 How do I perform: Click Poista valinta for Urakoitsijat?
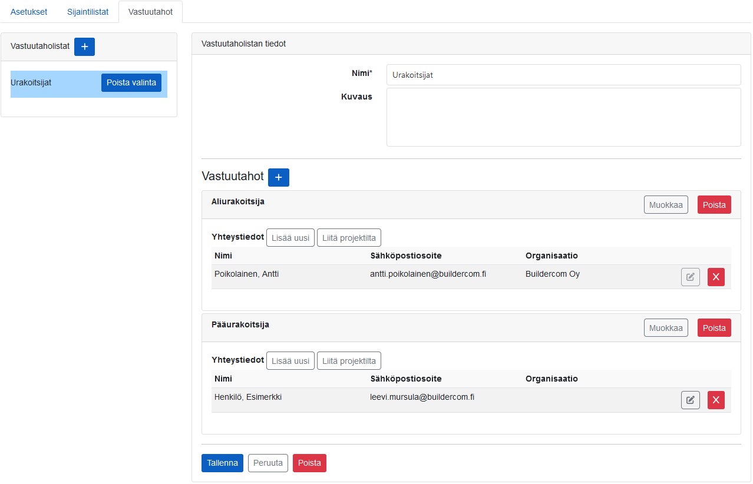point(131,82)
